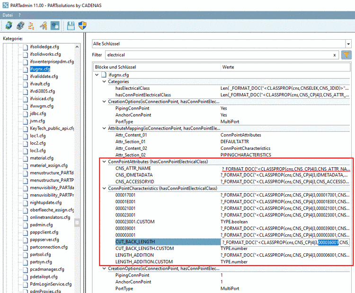The image size is (355, 293).
Task: Toggle the orange funnel filter button
Action: click(346, 55)
